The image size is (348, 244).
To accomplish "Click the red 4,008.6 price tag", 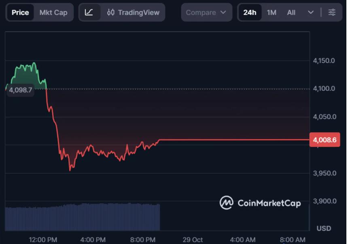I will [x=325, y=139].
